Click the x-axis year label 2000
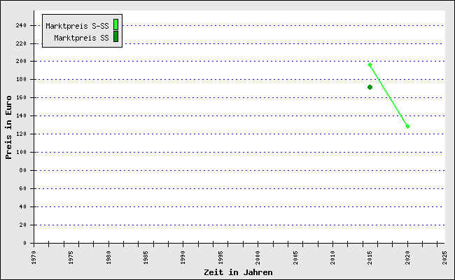The height and width of the screenshot is (280, 455). pyautogui.click(x=258, y=258)
